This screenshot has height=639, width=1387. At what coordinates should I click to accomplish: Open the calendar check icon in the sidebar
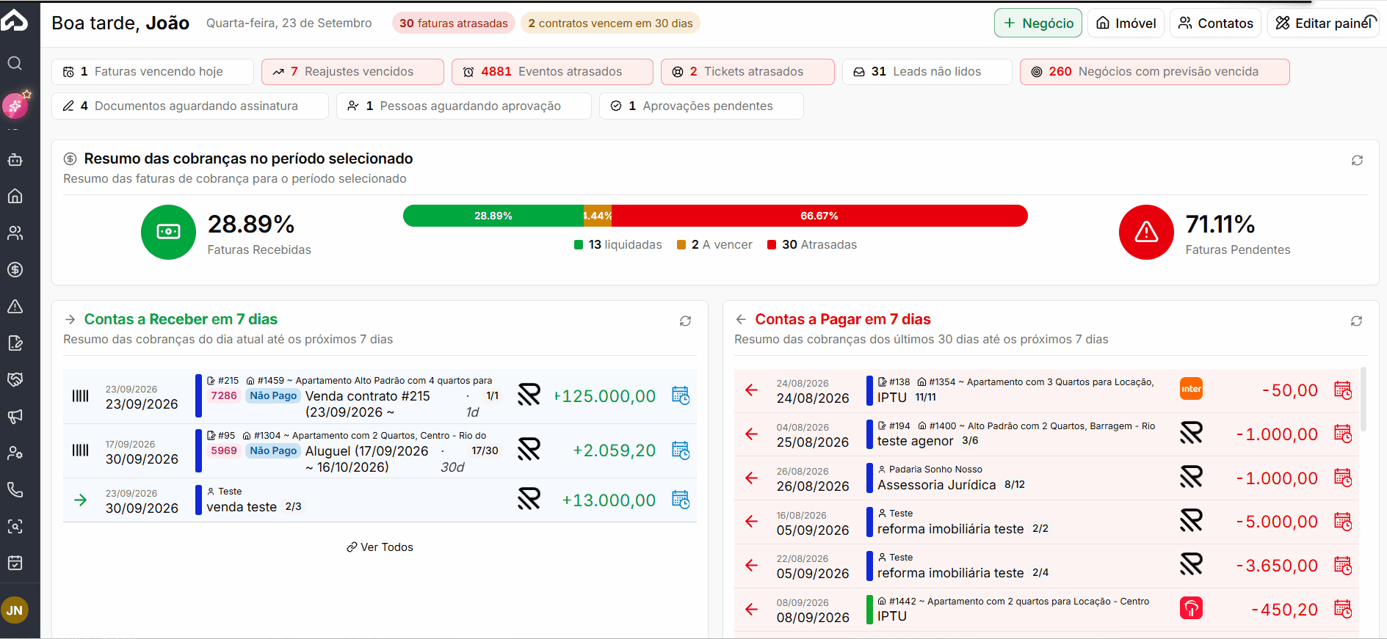point(15,563)
